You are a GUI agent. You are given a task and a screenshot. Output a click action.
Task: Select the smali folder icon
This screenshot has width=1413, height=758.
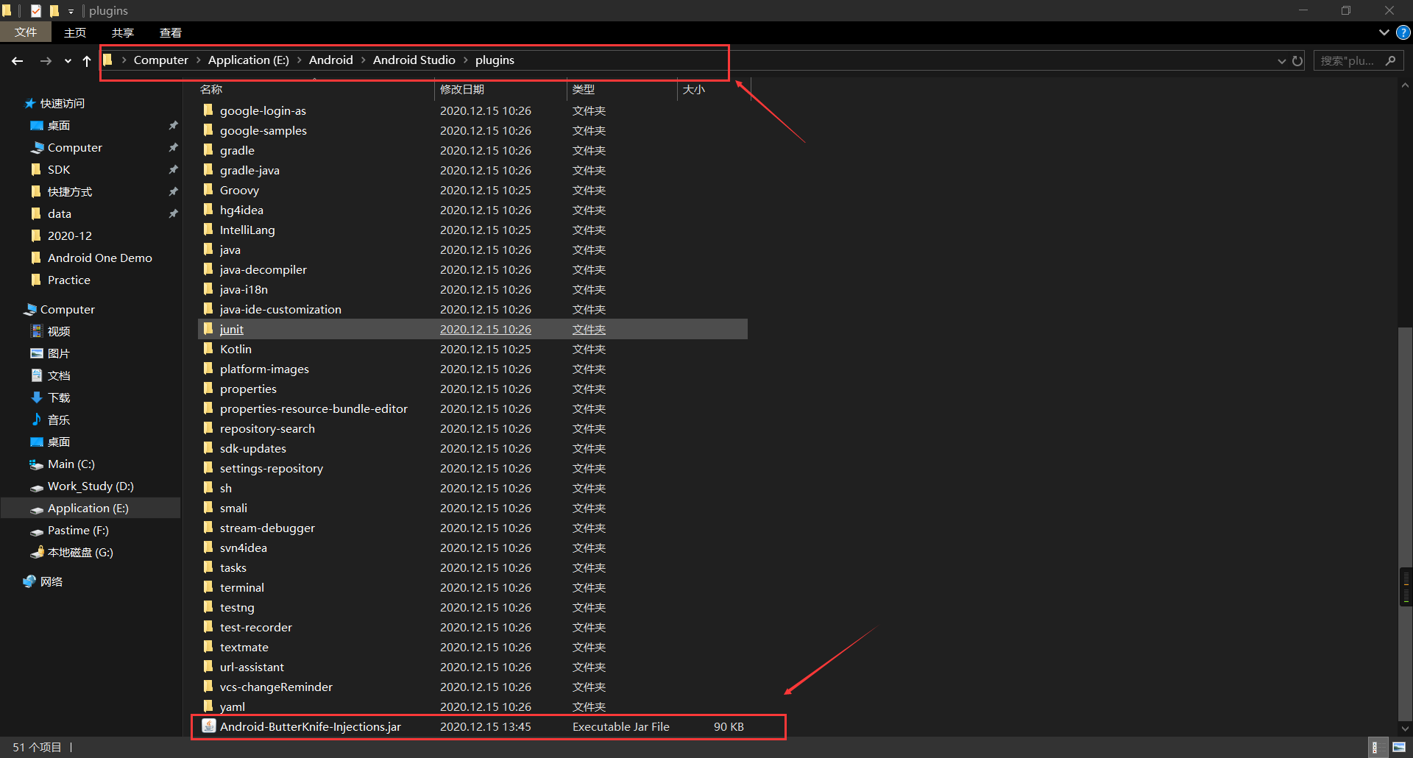[209, 508]
